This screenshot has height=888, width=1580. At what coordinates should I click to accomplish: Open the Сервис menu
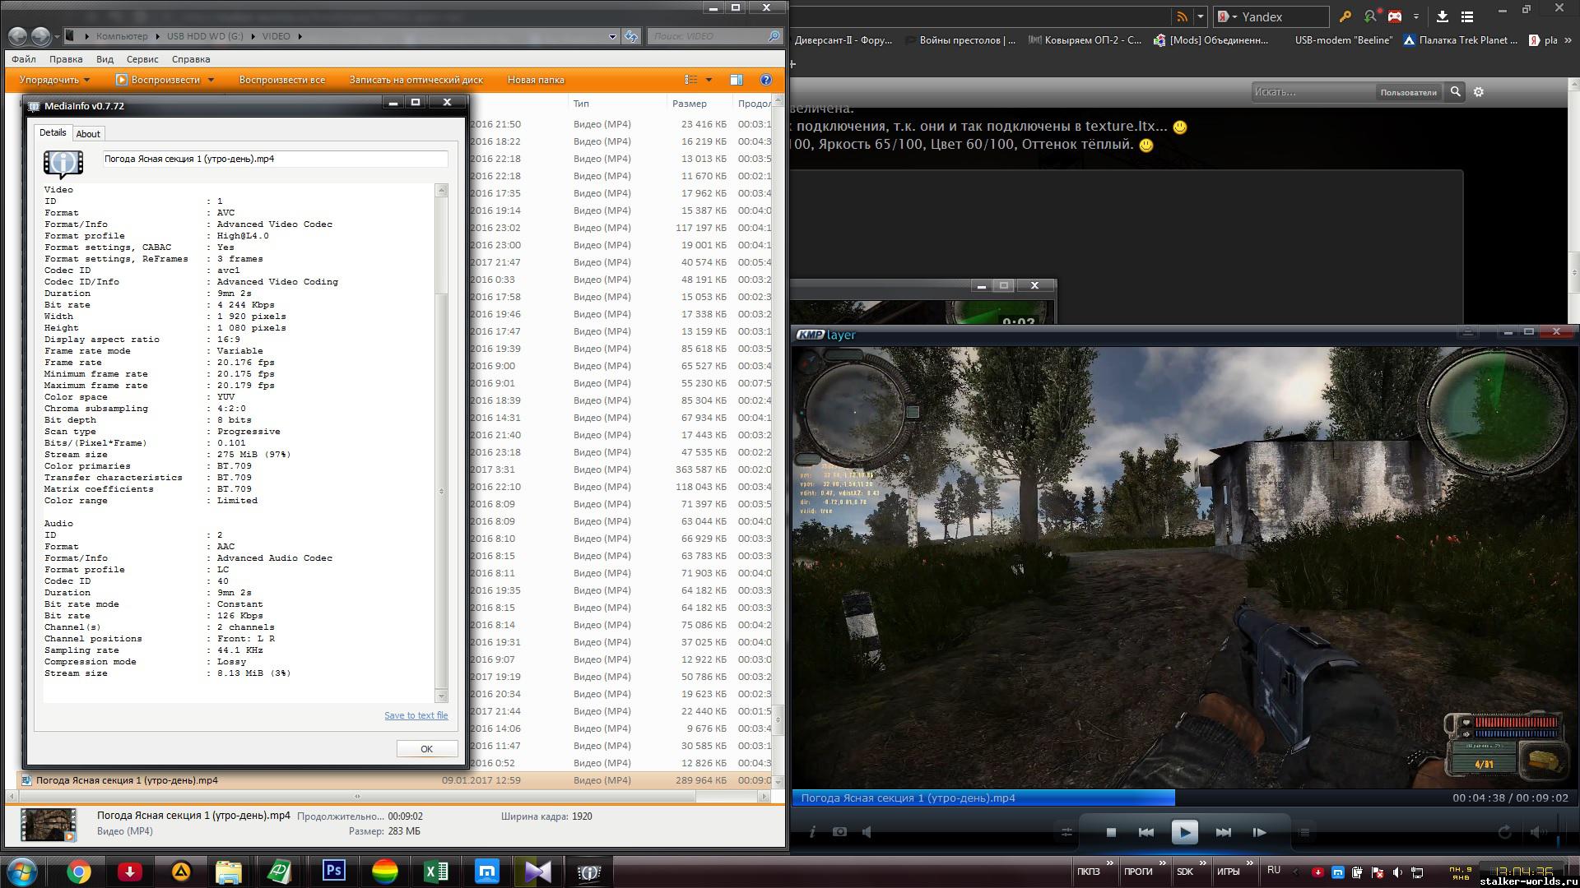coord(142,59)
